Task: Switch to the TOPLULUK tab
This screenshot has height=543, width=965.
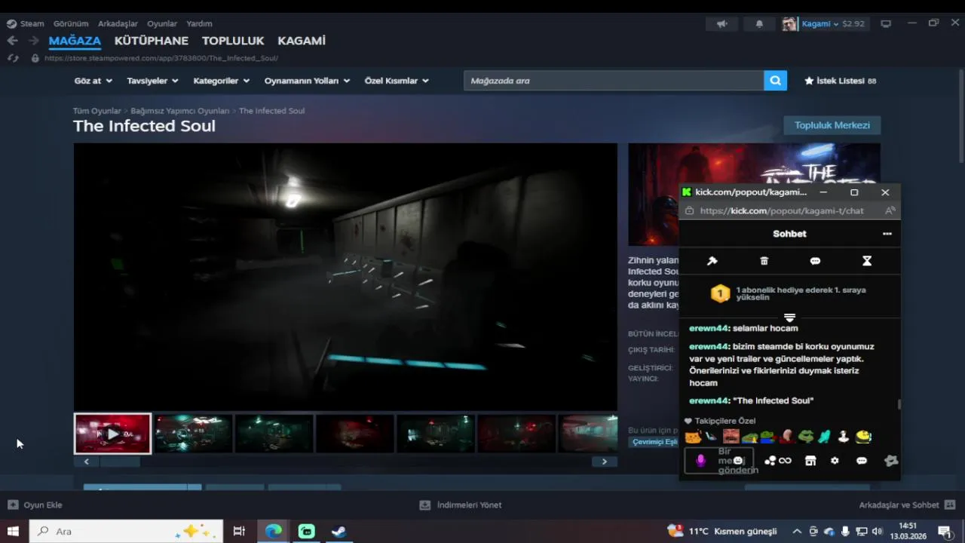Action: 233,41
